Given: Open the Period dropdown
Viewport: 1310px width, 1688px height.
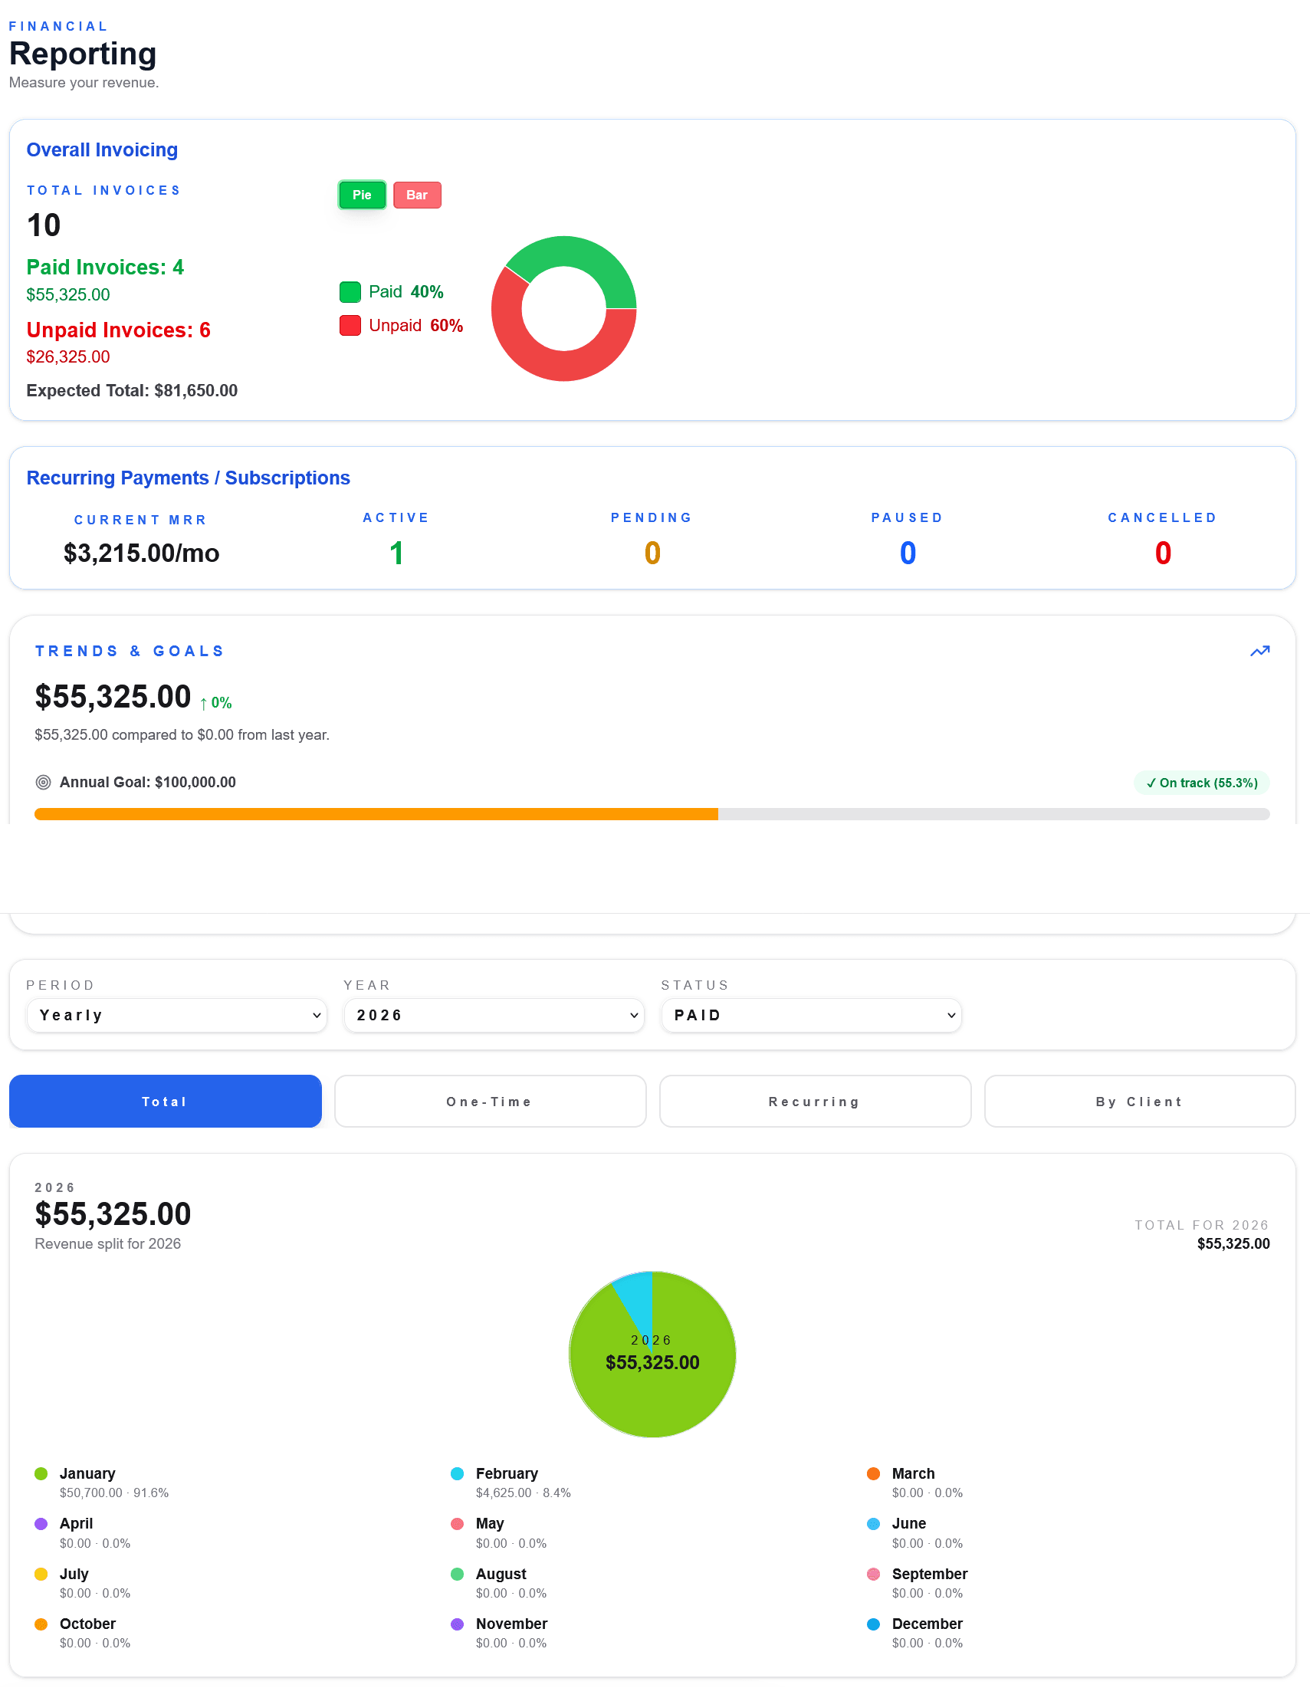Looking at the screenshot, I should pos(176,1015).
